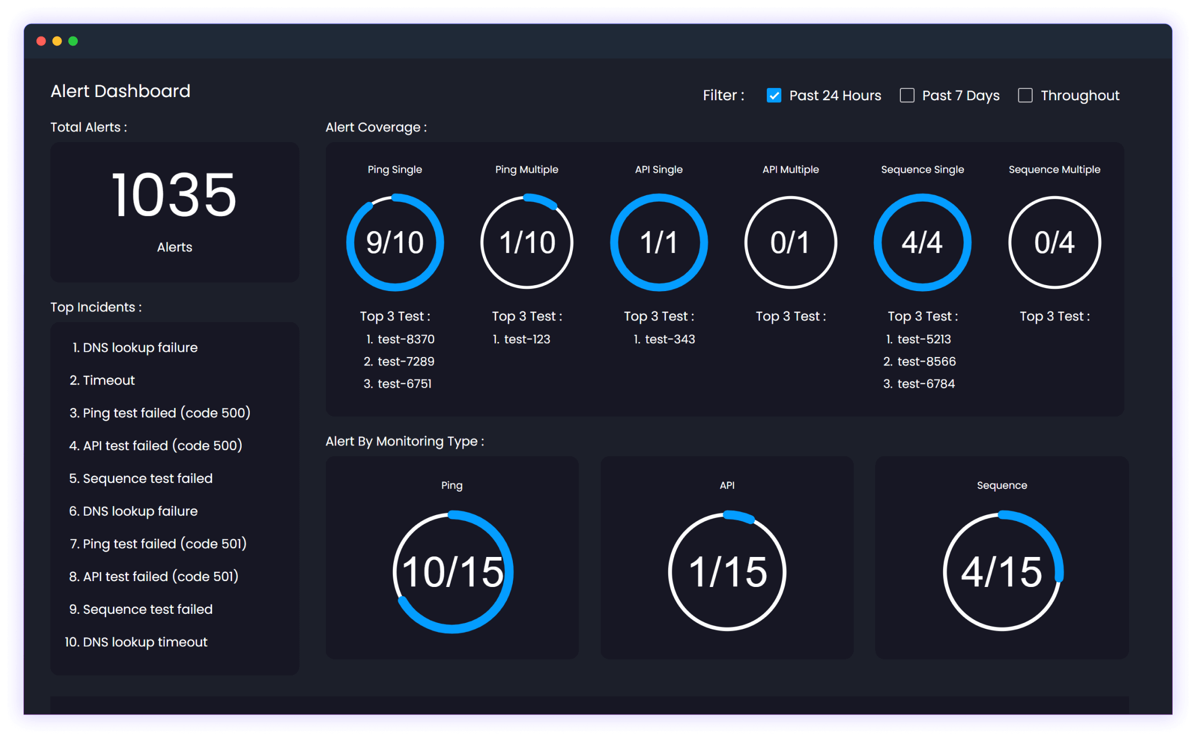Viewport: 1194px width, 736px height.
Task: Click the Sequence Multiple 0/4 ring
Action: 1054,242
